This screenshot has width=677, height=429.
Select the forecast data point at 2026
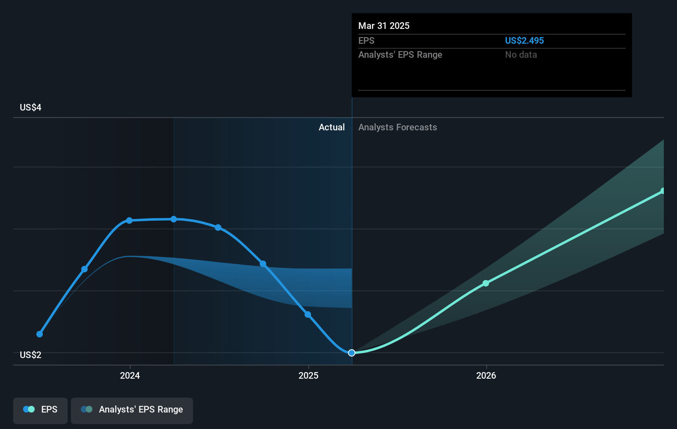(x=486, y=283)
